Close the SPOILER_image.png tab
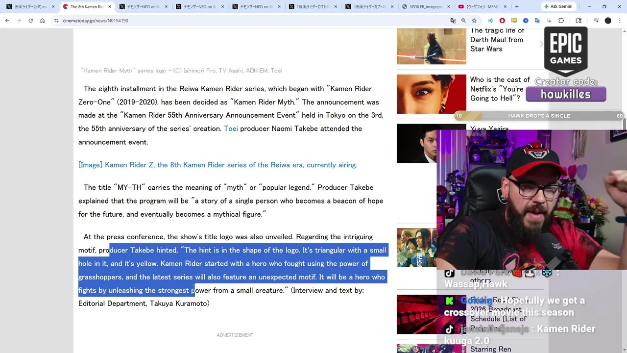 pyautogui.click(x=448, y=6)
